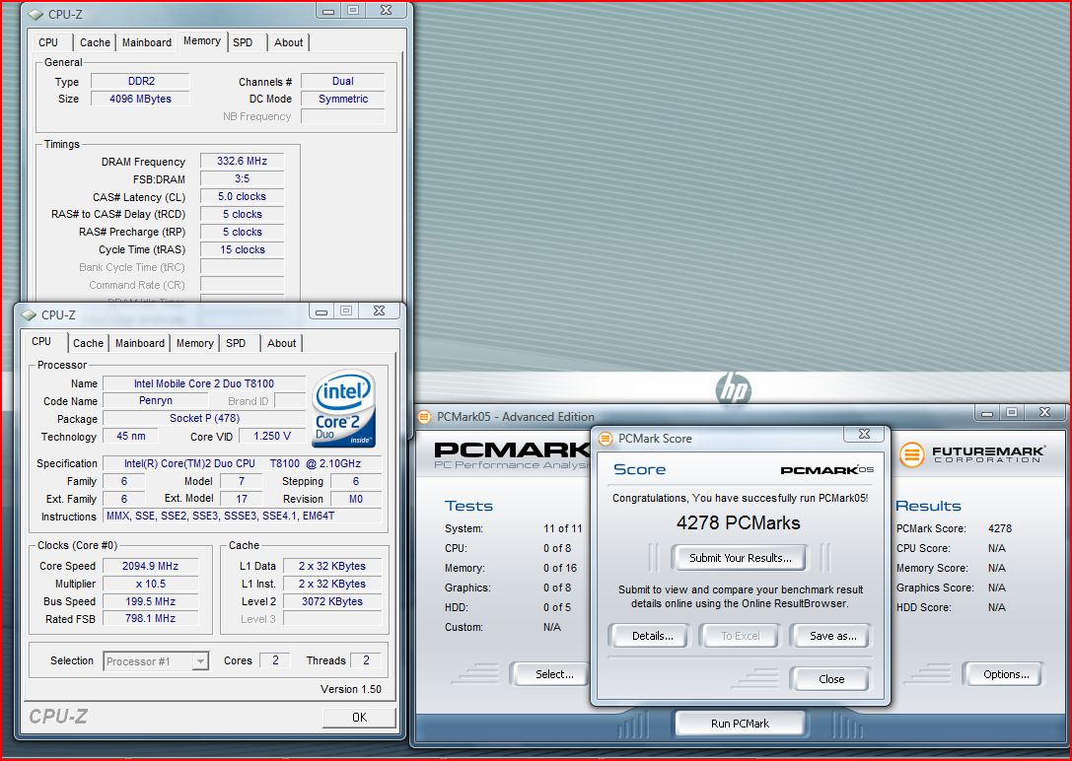
Task: Click the processor Name field T8100
Action: pyautogui.click(x=204, y=383)
